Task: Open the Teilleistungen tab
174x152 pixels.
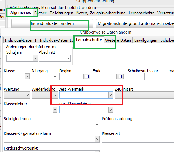Action: 62,13
